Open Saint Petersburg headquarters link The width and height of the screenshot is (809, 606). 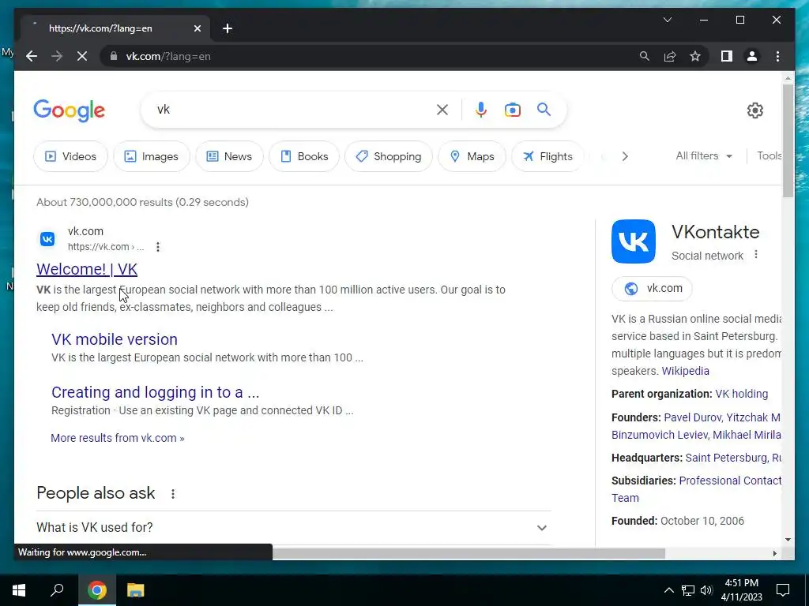coord(727,458)
